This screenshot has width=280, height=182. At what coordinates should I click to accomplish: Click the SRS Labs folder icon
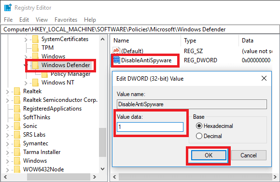point(17,135)
